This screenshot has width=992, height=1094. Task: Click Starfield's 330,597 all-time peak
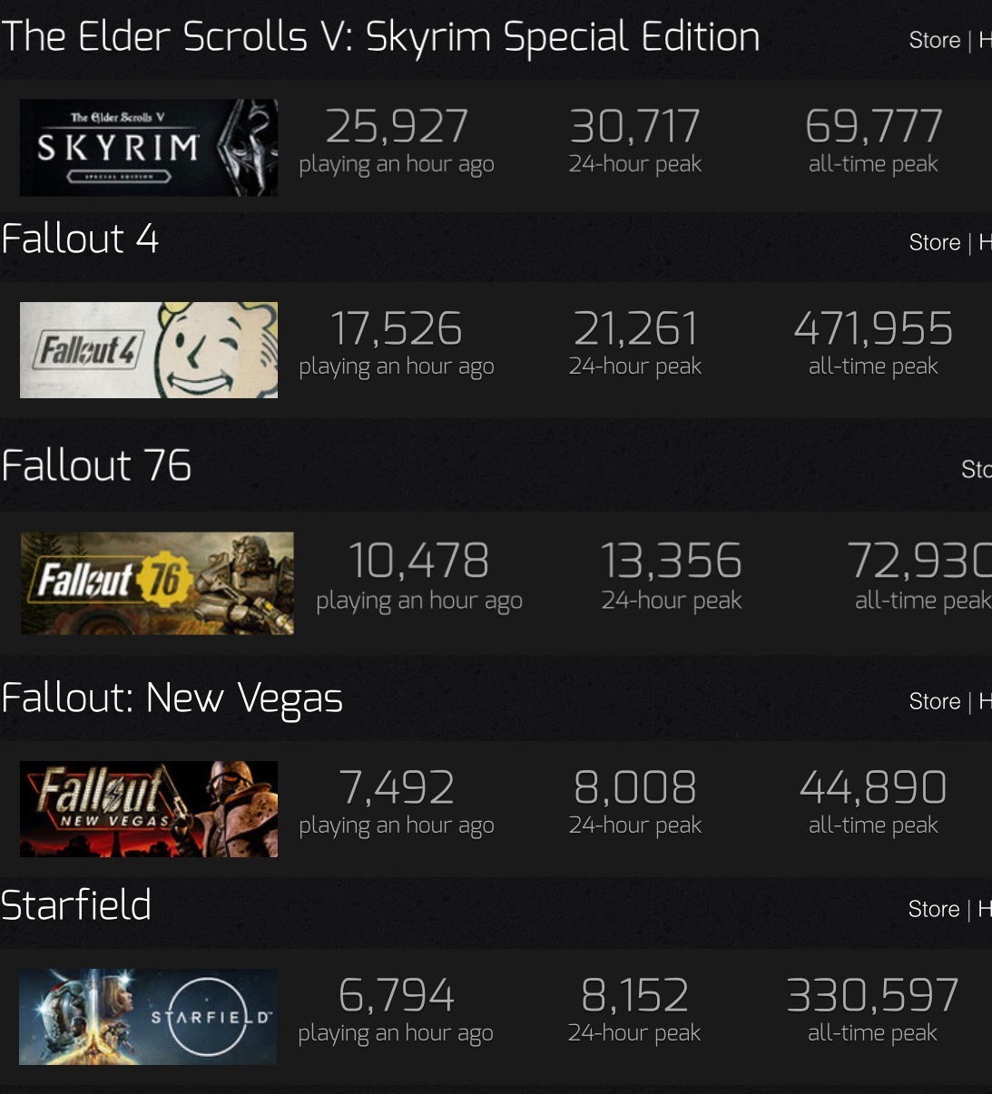[x=872, y=995]
